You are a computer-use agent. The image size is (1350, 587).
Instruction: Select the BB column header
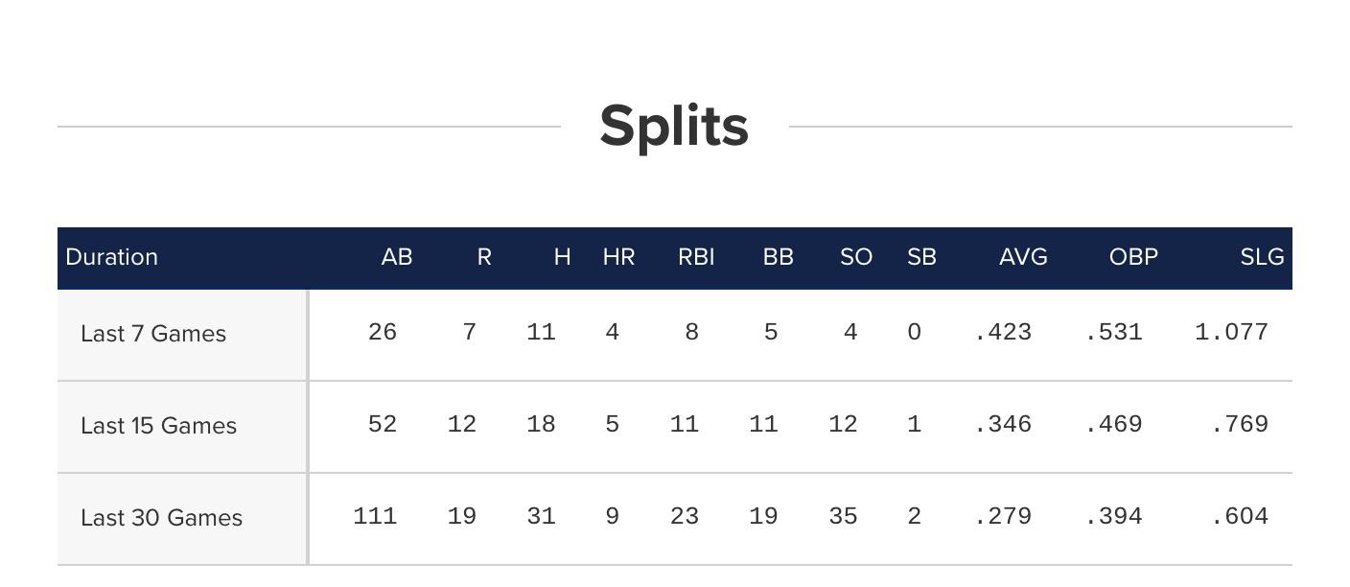pyautogui.click(x=779, y=257)
